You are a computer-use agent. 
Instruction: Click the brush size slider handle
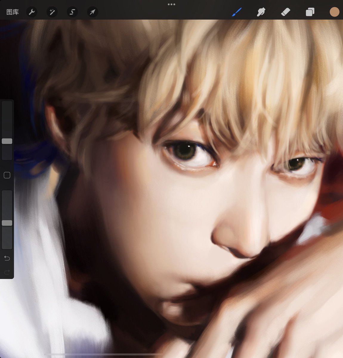tap(7, 141)
